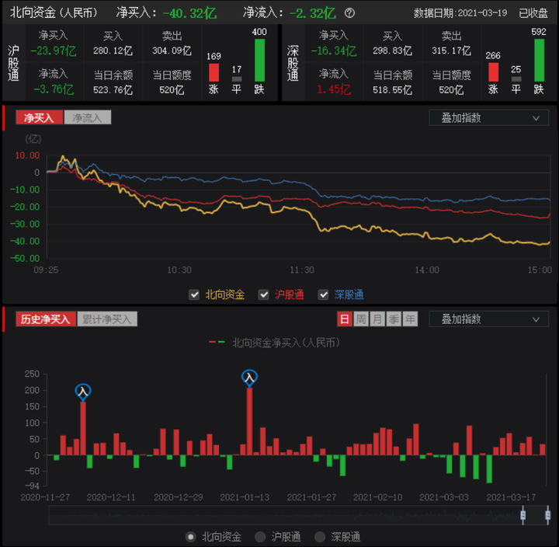Uncheck the 深股通 line checkbox
Viewport: 559px width, 547px height.
click(323, 294)
